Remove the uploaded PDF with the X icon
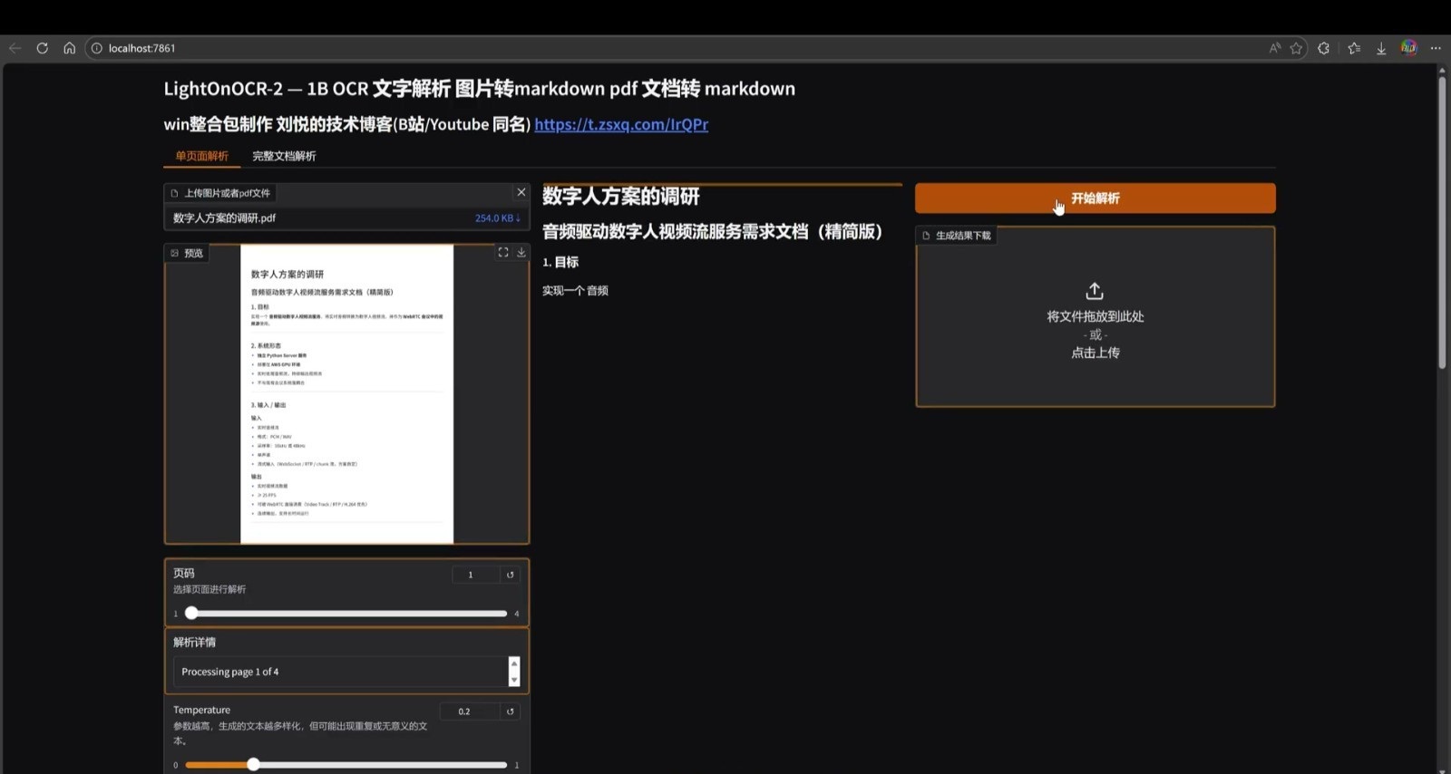Viewport: 1451px width, 774px height. [521, 192]
